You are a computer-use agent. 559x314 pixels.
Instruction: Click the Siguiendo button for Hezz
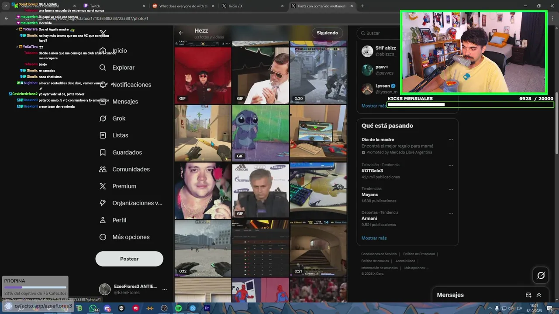coord(327,33)
